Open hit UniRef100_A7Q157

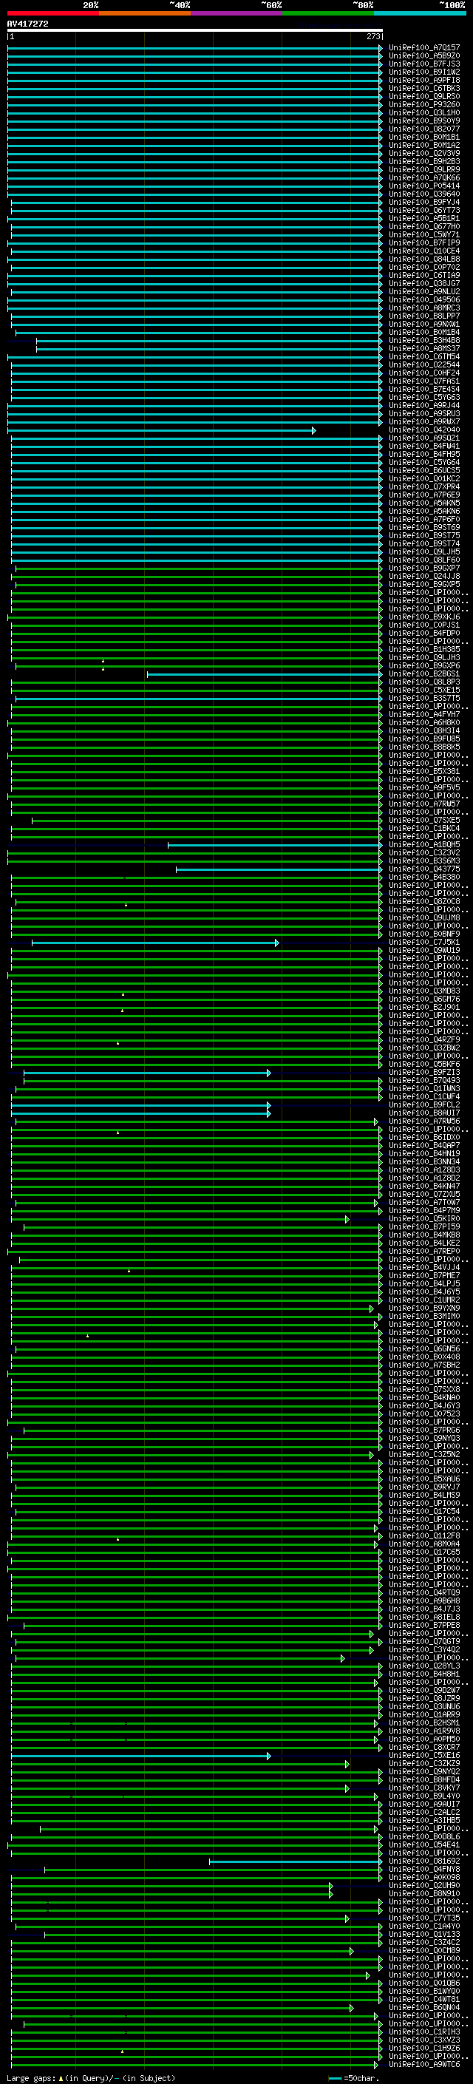pyautogui.click(x=424, y=48)
